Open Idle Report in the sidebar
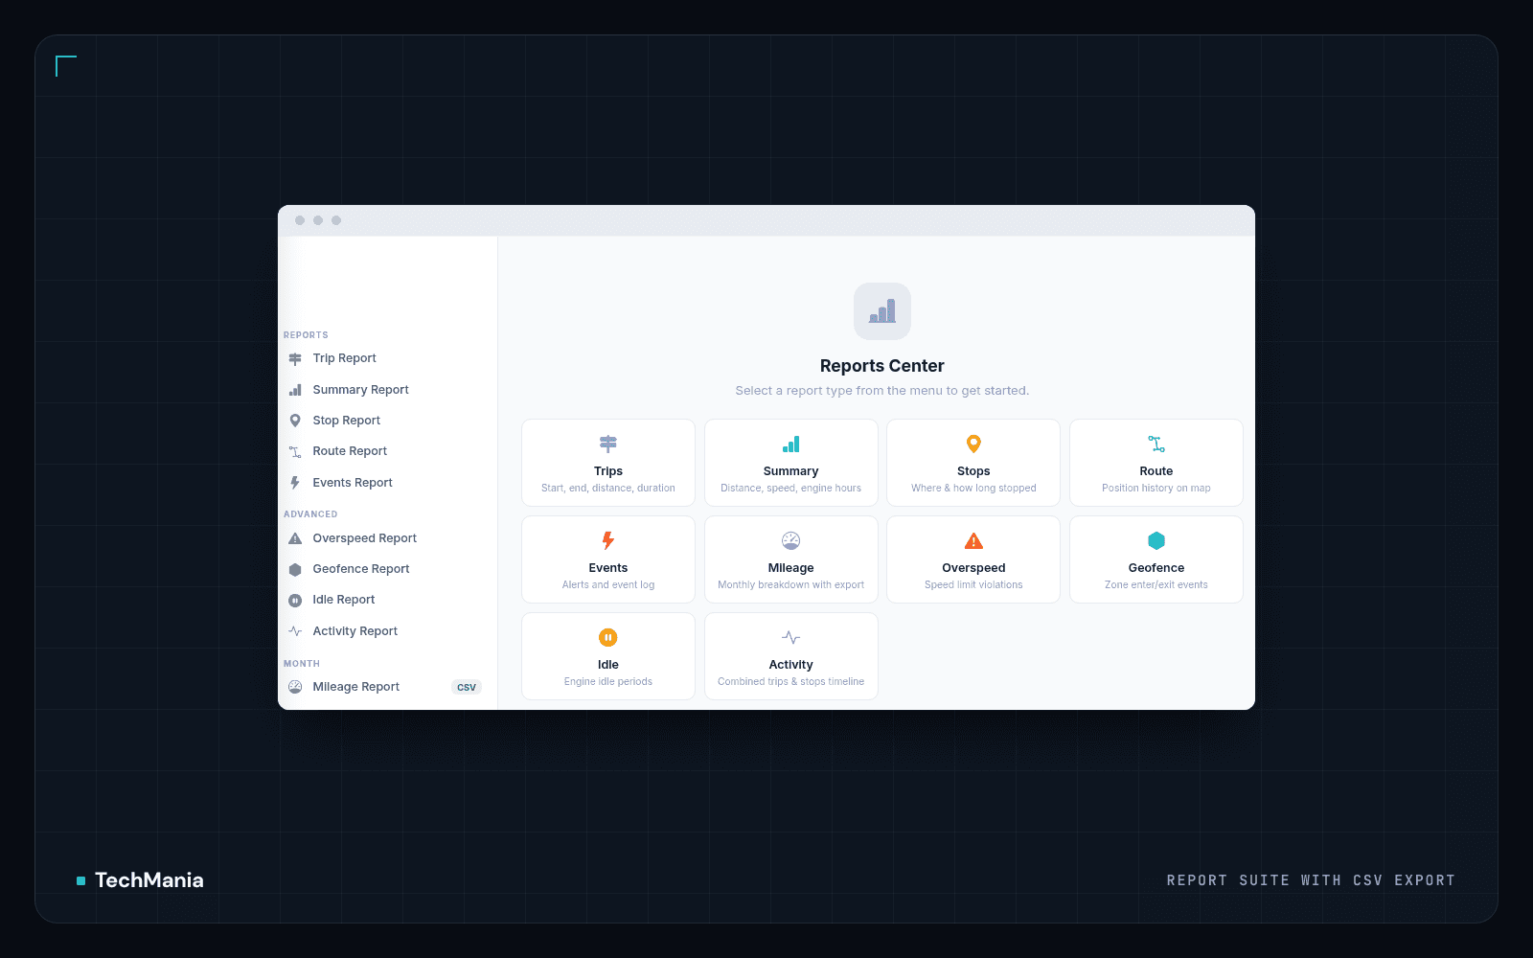 [388, 600]
